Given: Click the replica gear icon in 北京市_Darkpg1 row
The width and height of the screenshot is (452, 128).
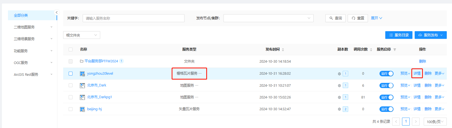Looking at the screenshot, I should [x=339, y=97].
